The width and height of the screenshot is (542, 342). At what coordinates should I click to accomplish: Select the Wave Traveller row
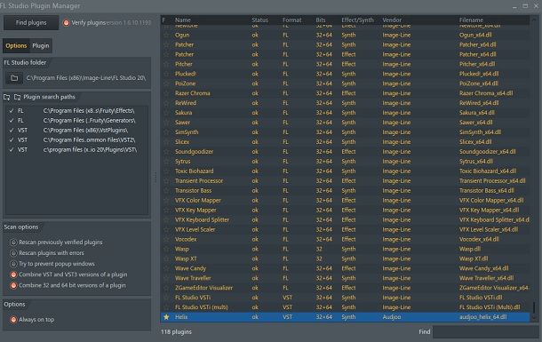click(346, 278)
